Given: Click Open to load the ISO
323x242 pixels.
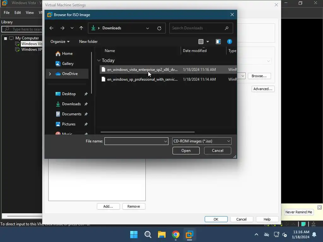Looking at the screenshot, I should point(186,151).
